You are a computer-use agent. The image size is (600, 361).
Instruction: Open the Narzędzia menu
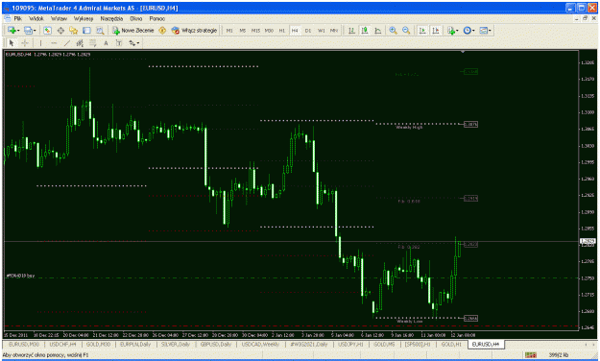click(x=111, y=18)
